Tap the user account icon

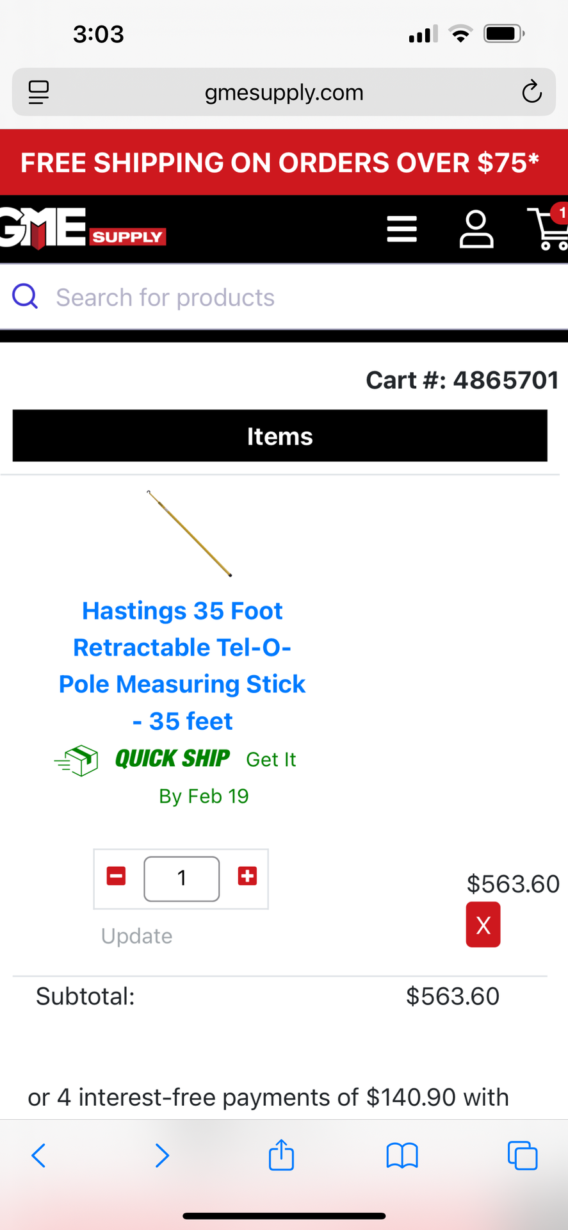476,229
